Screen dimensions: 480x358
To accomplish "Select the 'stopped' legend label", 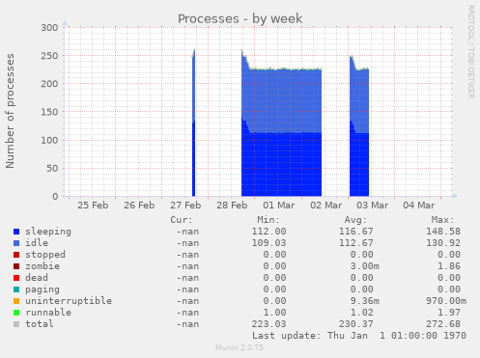I will tap(45, 255).
